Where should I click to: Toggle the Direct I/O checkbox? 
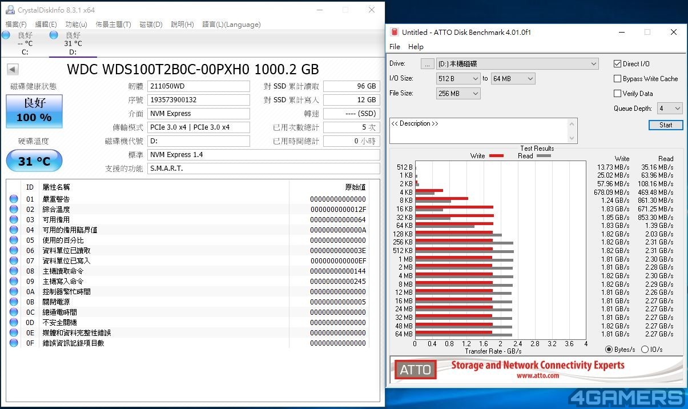617,63
